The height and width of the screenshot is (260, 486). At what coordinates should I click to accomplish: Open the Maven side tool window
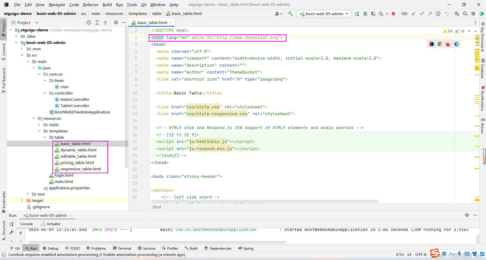(483, 126)
